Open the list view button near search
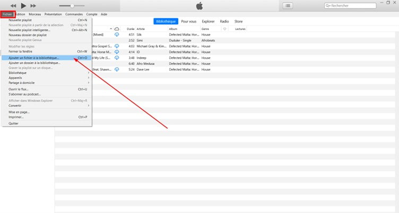The image size is (399, 213). pos(288,6)
